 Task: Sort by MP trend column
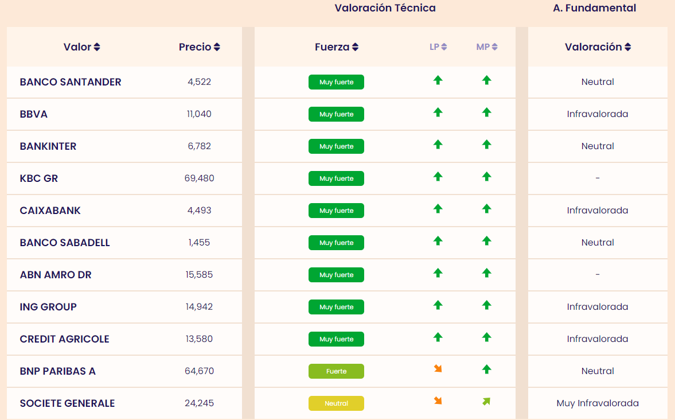(x=487, y=47)
